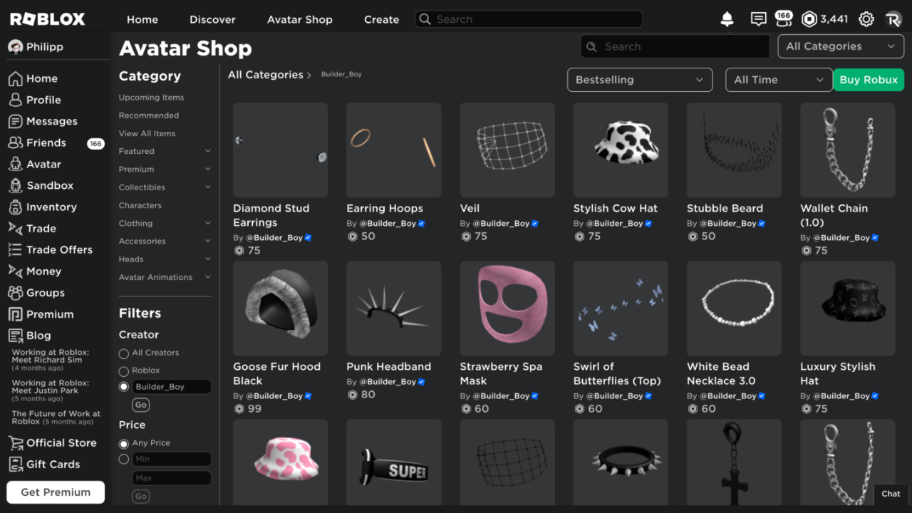
Task: Open the Blog sidebar icon
Action: (x=15, y=335)
